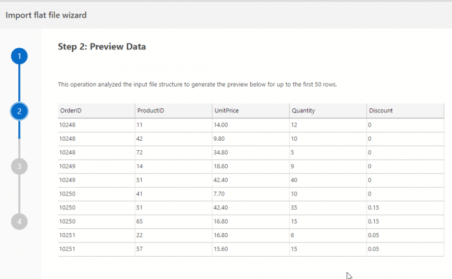Select the UnitPrice cell showing 14.00

250,125
